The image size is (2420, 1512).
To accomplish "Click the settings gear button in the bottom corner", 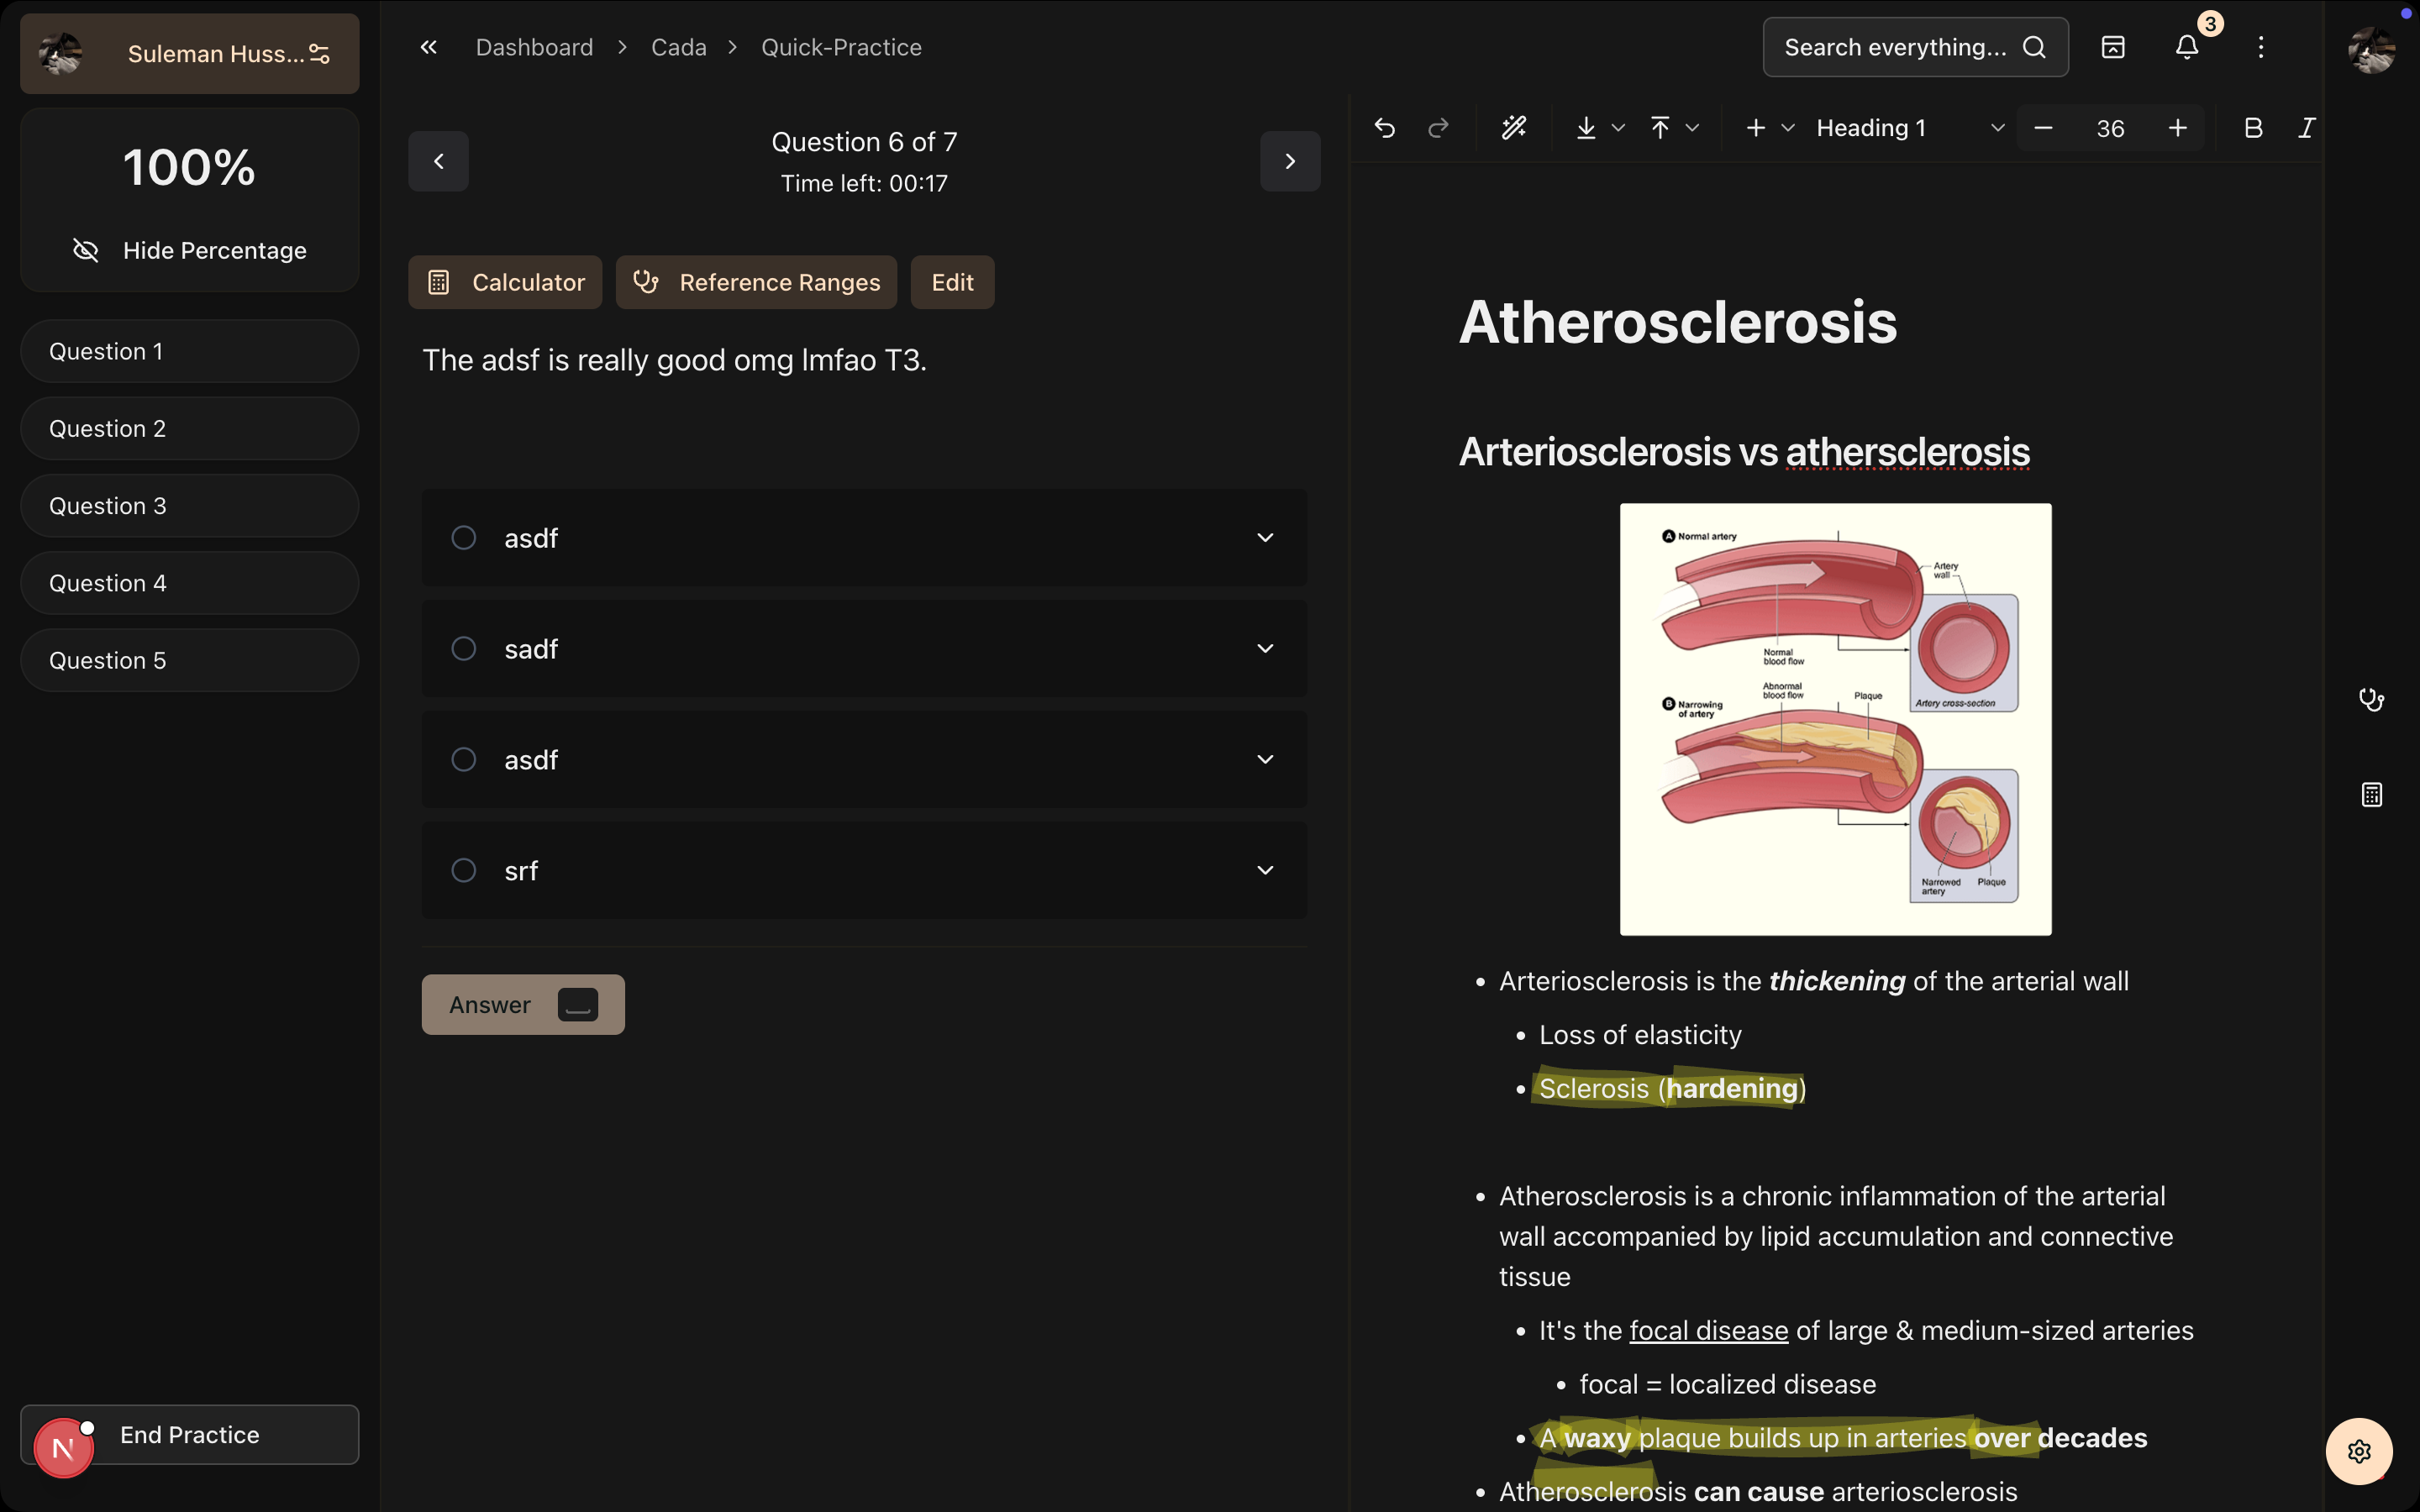I will 2359,1451.
